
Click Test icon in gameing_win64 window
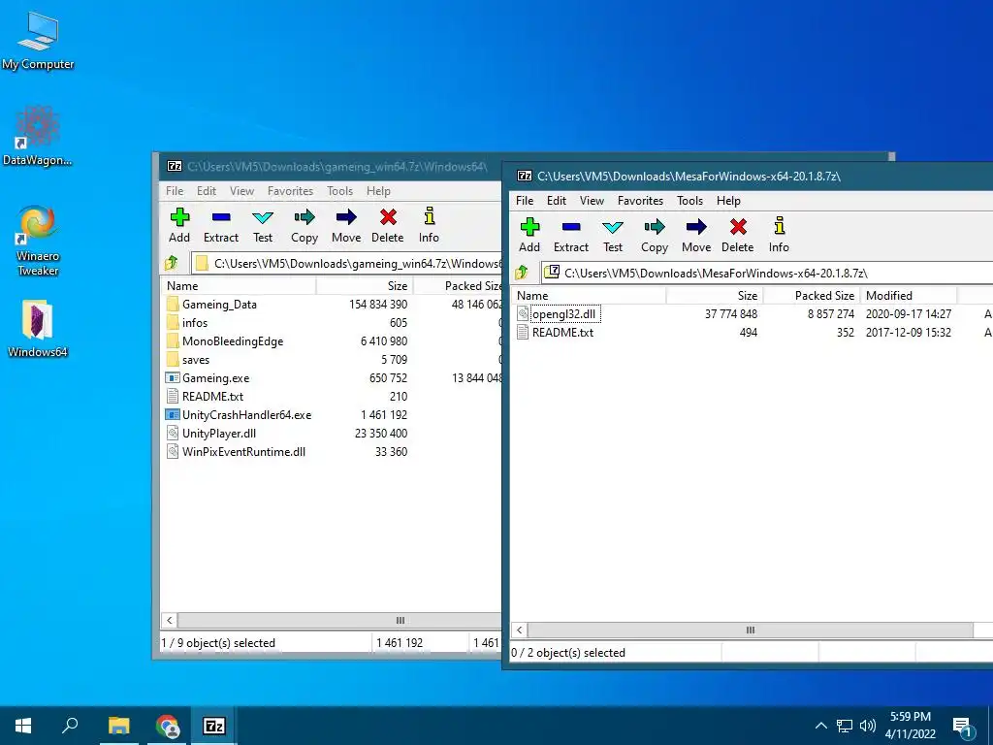pos(263,217)
